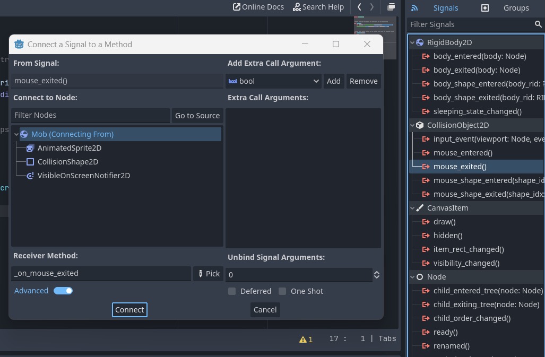Select renamed() signal
The image size is (545, 357).
tap(451, 346)
